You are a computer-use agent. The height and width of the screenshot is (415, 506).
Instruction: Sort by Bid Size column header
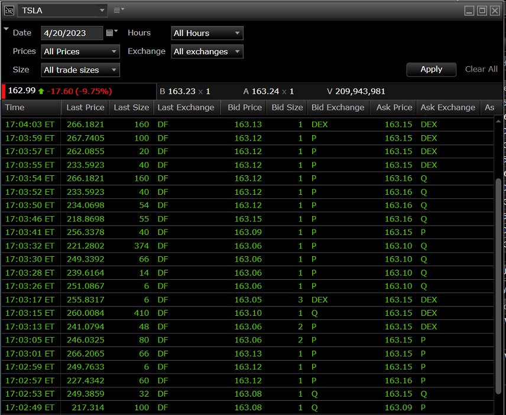pyautogui.click(x=287, y=107)
